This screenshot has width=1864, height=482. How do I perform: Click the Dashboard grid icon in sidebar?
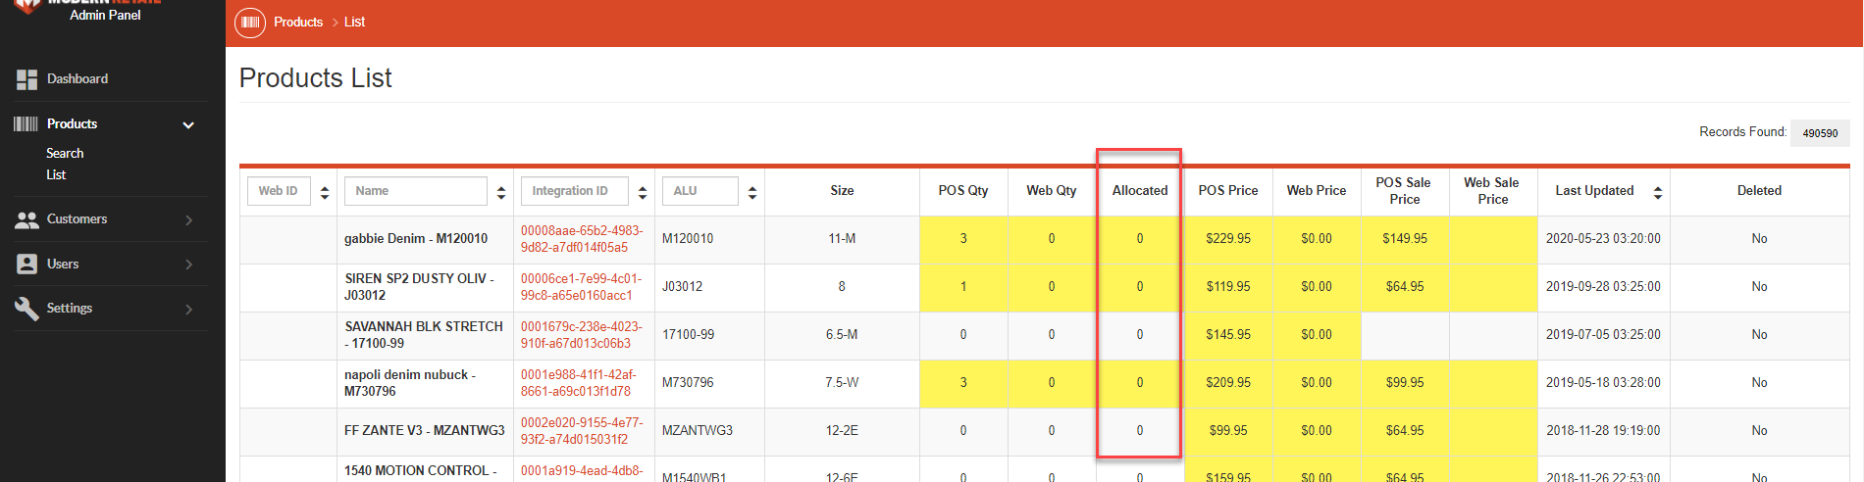tap(26, 79)
